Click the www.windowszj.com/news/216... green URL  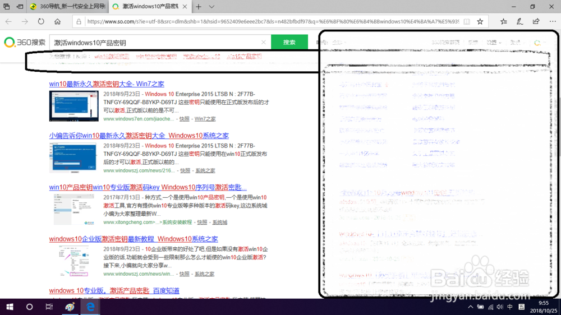(139, 170)
